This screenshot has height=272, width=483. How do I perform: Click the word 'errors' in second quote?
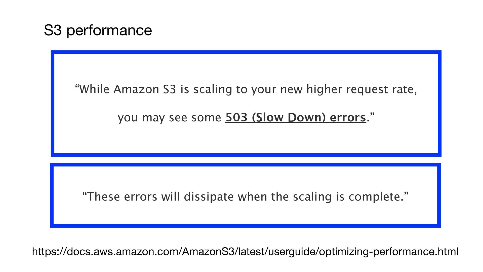(x=141, y=197)
